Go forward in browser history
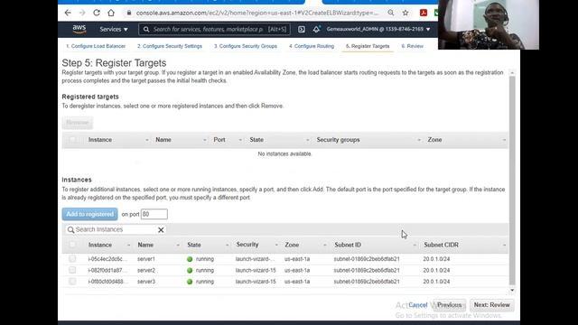The height and width of the screenshot is (325, 578). tap(82, 13)
